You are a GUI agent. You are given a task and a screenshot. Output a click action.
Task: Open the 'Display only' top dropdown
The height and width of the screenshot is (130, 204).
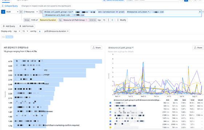point(17,31)
